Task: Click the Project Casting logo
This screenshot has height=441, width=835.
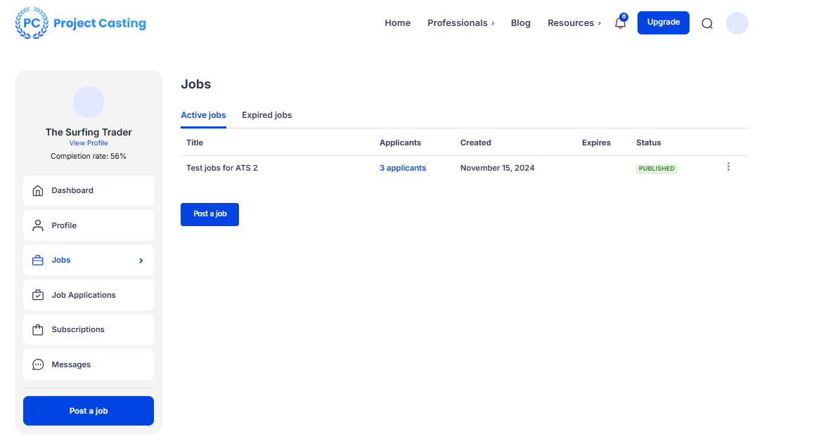Action: point(81,23)
